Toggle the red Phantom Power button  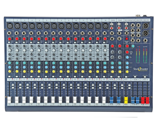[x=127, y=39]
